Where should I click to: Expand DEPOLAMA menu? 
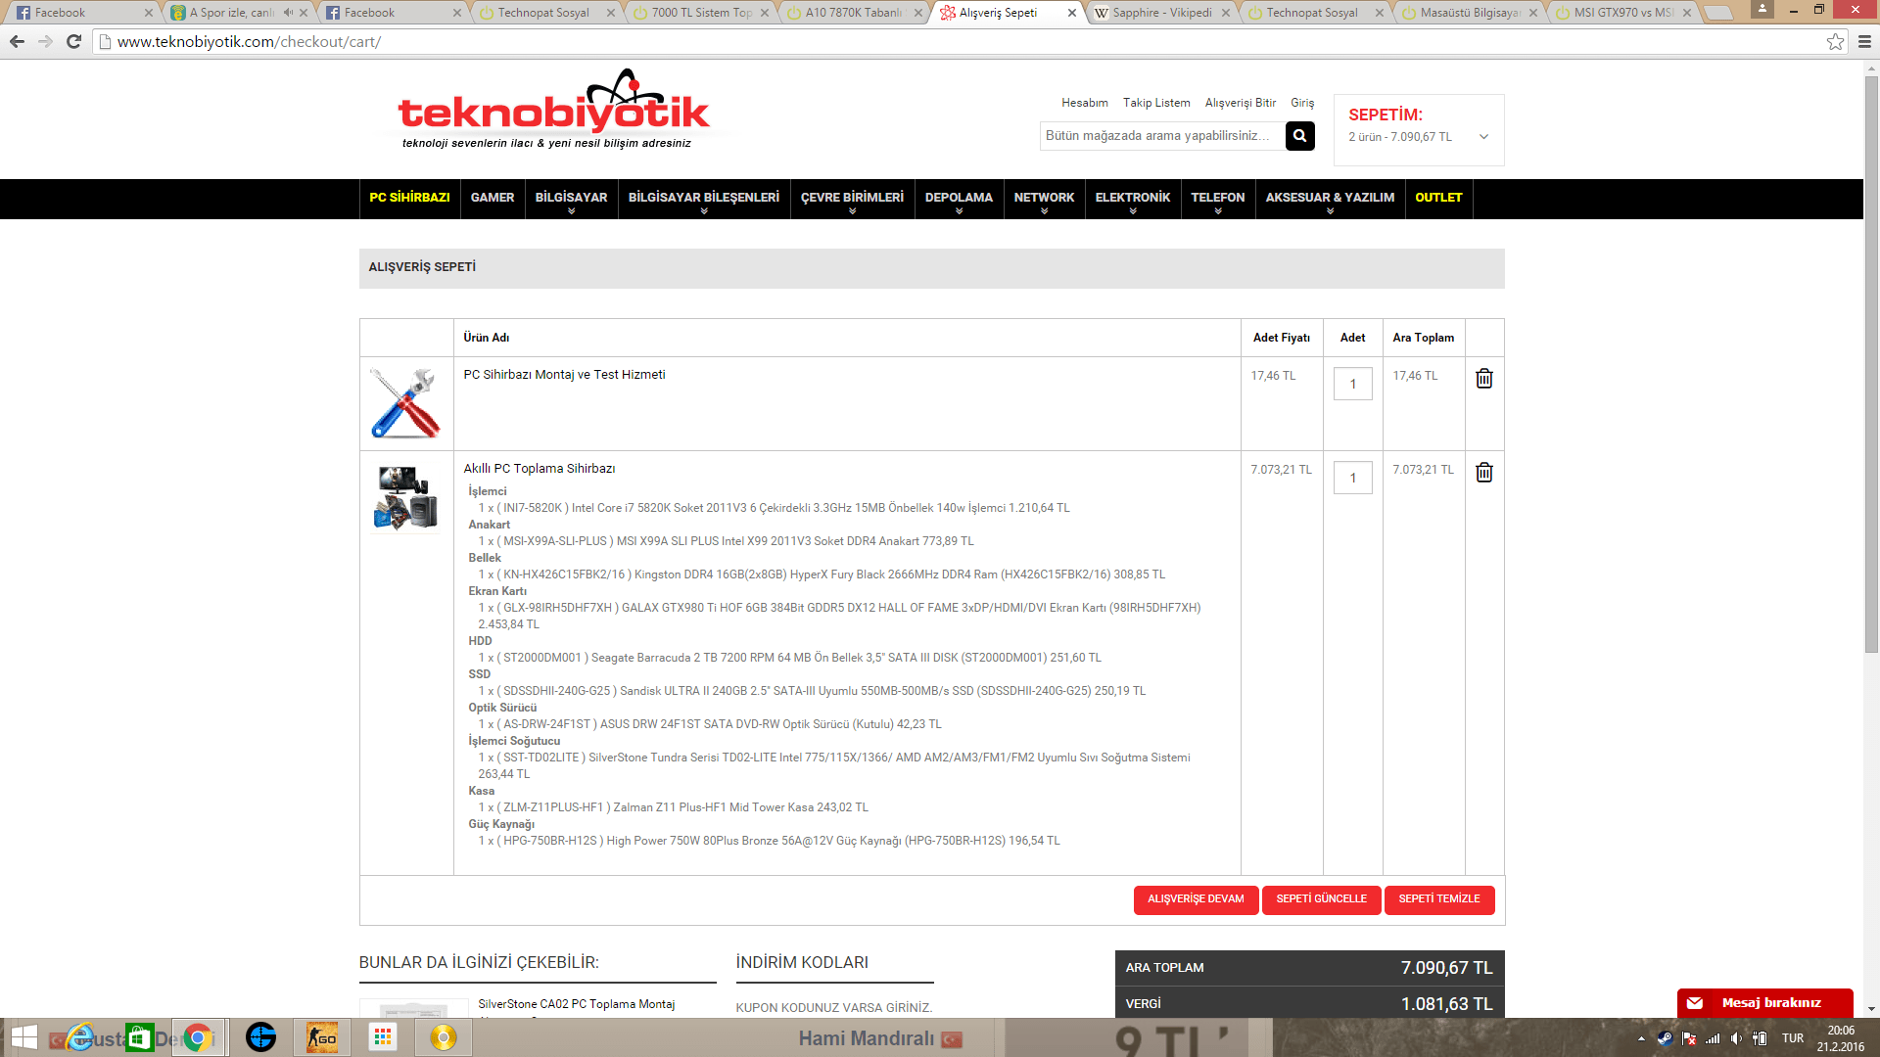[959, 200]
